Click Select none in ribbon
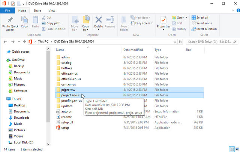Viewport: 240px width, 152px height. pyautogui.click(x=202, y=23)
